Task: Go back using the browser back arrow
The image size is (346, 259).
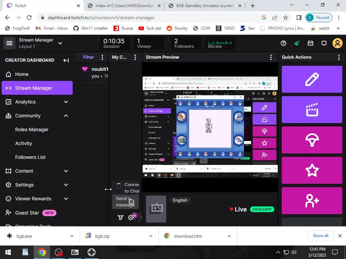Action: pos(7,18)
